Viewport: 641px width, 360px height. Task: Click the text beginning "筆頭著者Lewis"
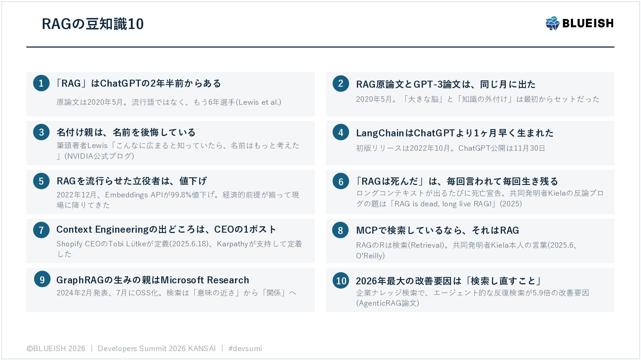(178, 151)
